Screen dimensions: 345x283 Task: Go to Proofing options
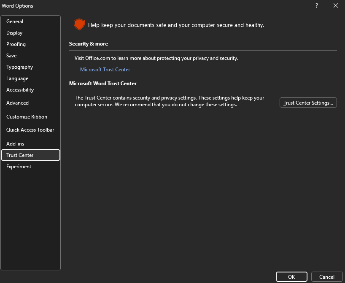click(x=31, y=44)
